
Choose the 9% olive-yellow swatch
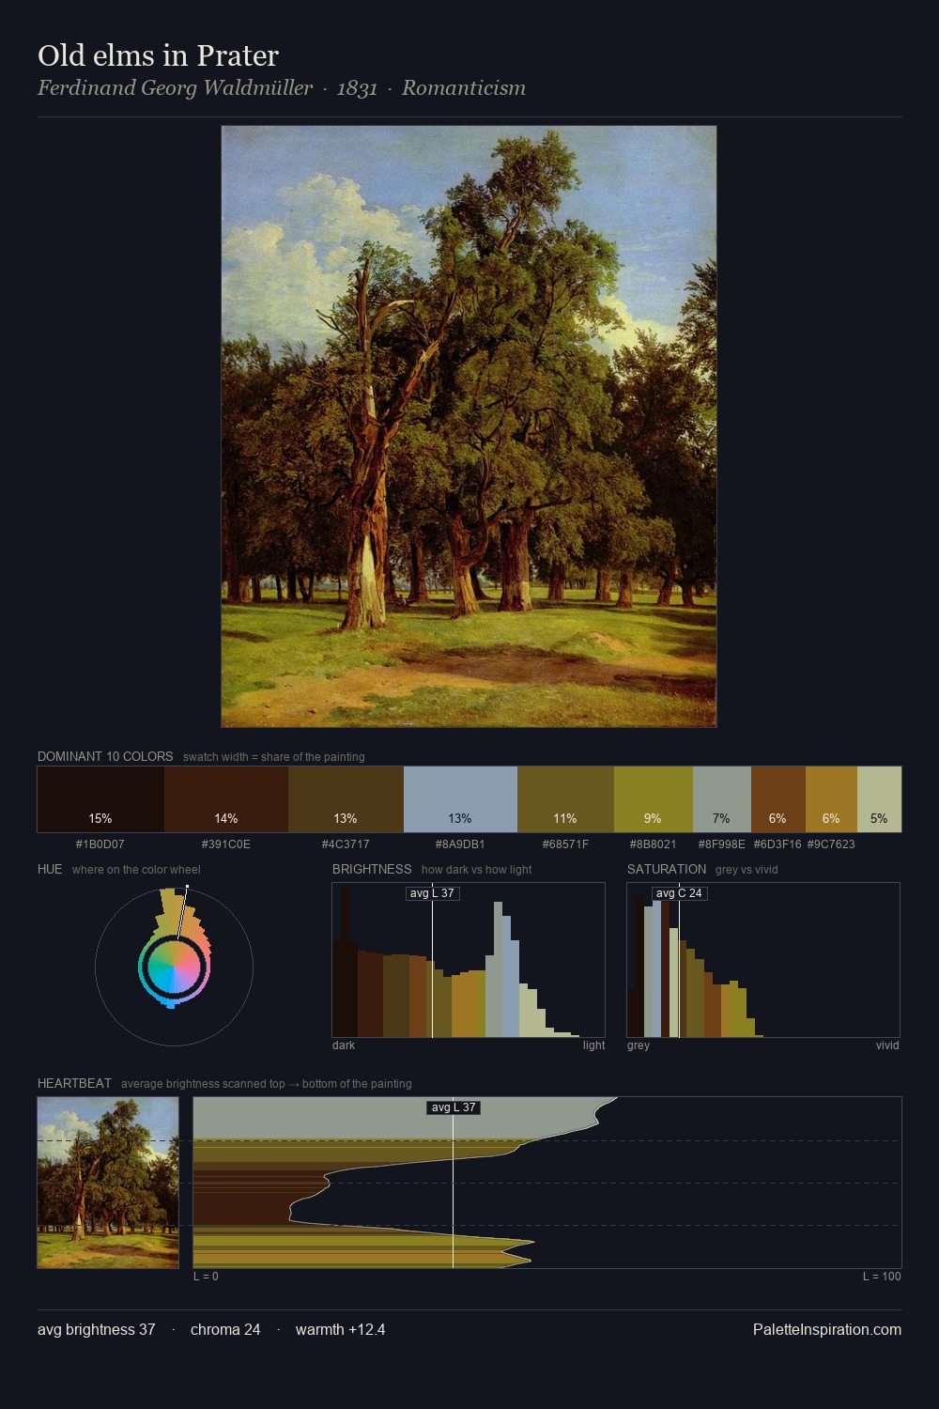[x=654, y=799]
